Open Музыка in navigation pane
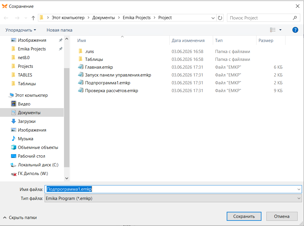304x226 pixels. 25,139
